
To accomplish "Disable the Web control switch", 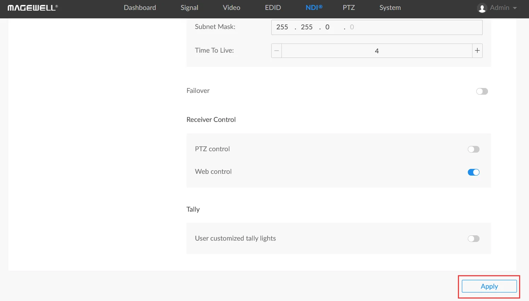I will point(473,172).
